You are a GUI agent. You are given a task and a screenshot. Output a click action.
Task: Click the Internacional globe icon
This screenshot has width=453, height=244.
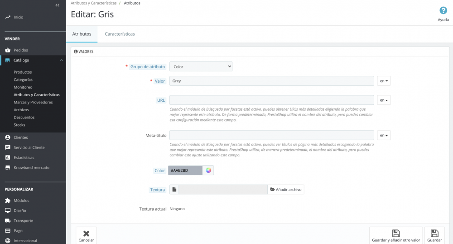[8, 240]
